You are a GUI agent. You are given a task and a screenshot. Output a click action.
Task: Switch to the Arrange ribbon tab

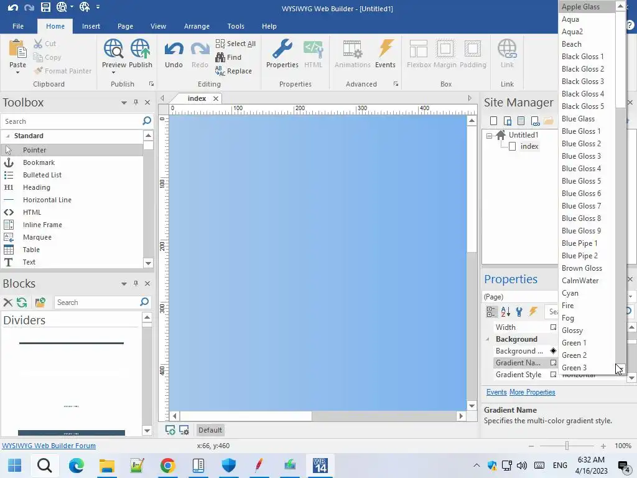(x=197, y=26)
